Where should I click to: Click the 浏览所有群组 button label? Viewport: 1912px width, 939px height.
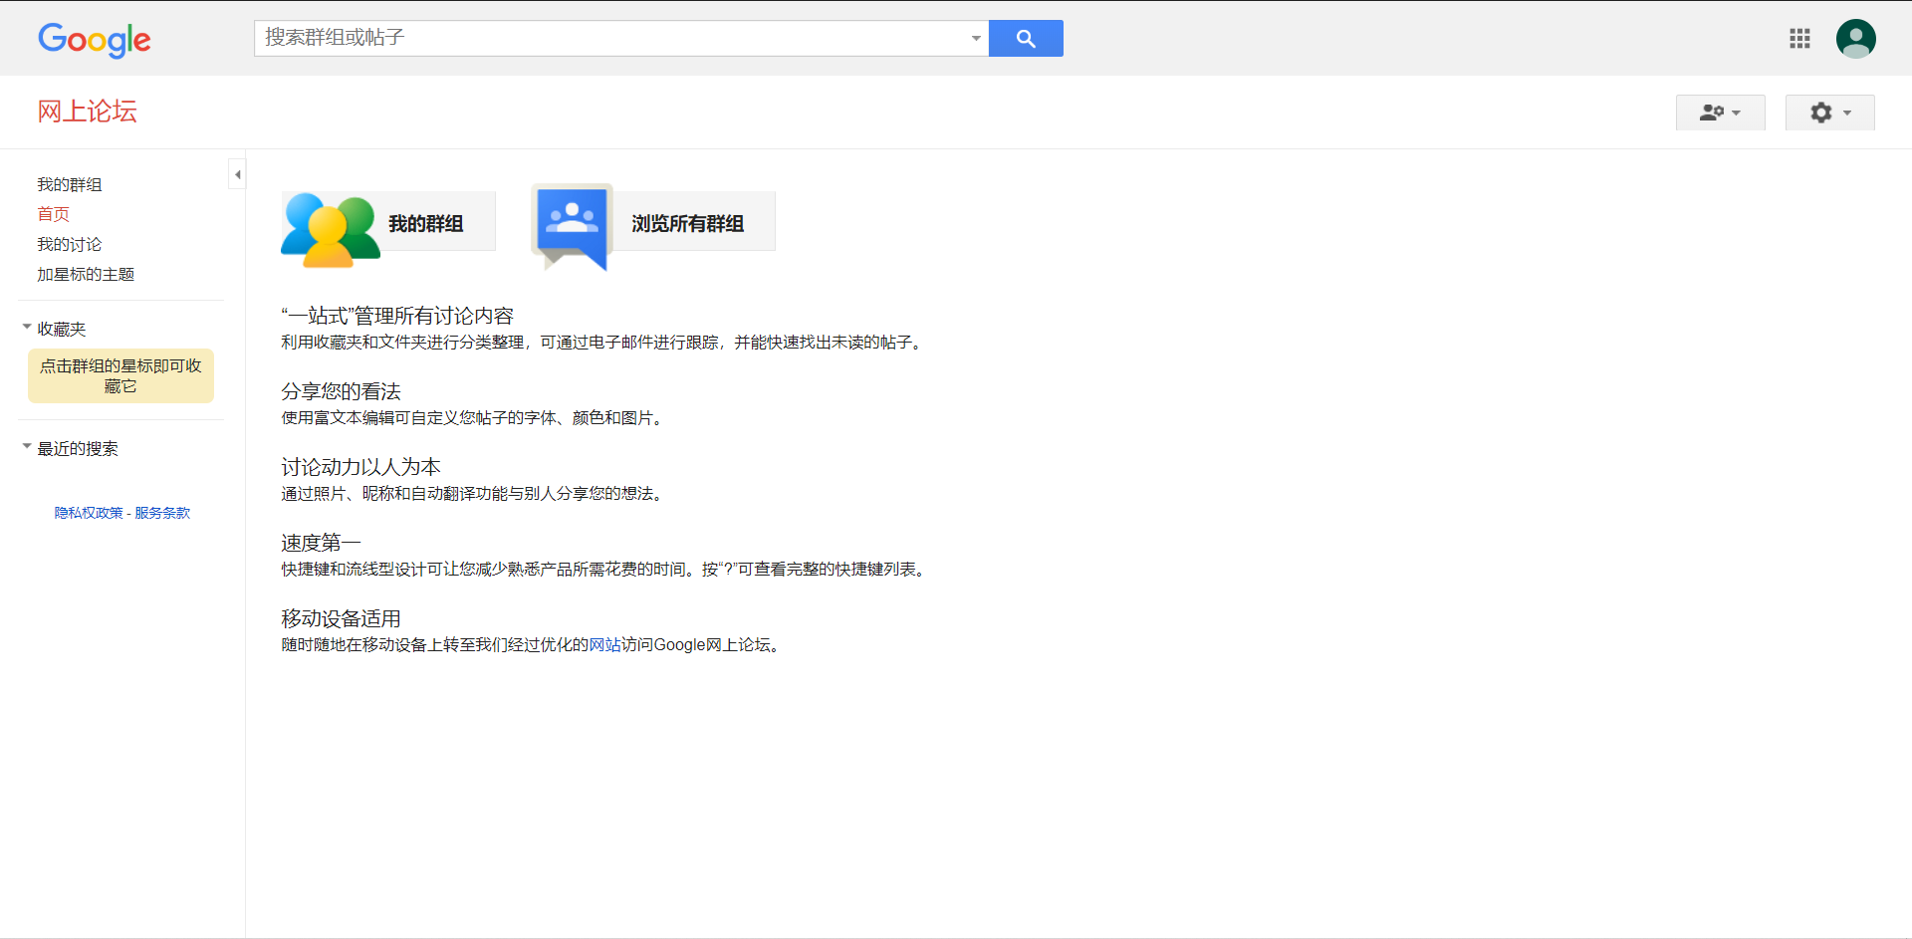pos(688,224)
